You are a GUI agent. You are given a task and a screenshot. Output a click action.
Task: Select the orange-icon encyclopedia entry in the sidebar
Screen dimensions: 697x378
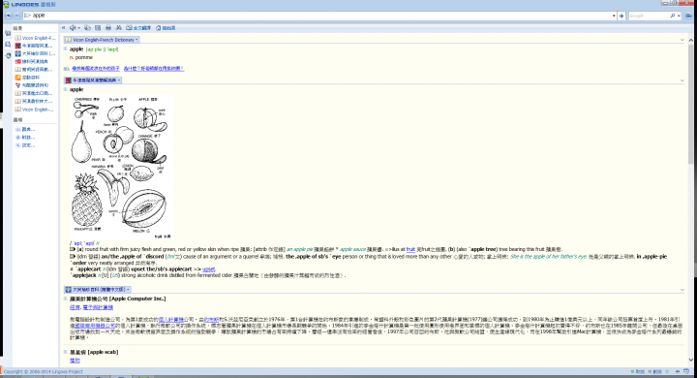[27, 78]
